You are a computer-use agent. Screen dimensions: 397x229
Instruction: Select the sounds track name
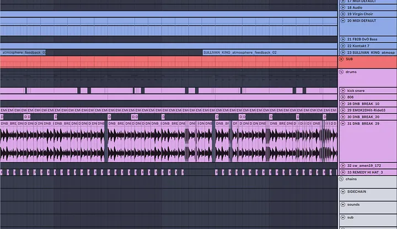click(x=353, y=204)
